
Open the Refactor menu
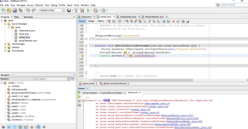click(x=39, y=5)
